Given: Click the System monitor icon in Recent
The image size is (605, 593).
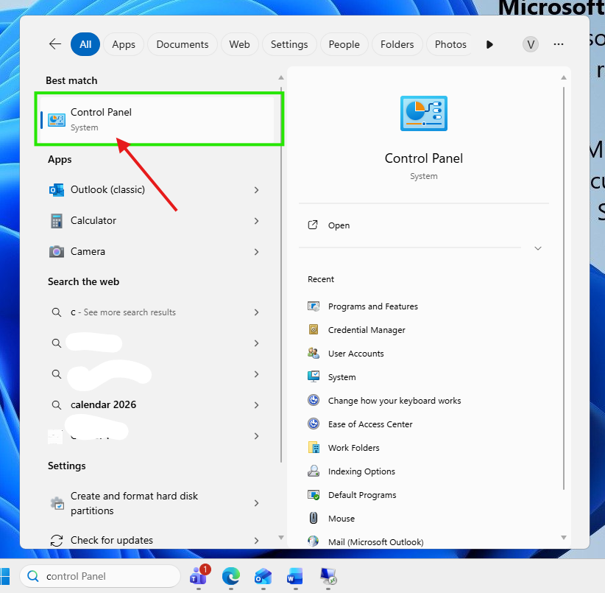Looking at the screenshot, I should click(314, 377).
